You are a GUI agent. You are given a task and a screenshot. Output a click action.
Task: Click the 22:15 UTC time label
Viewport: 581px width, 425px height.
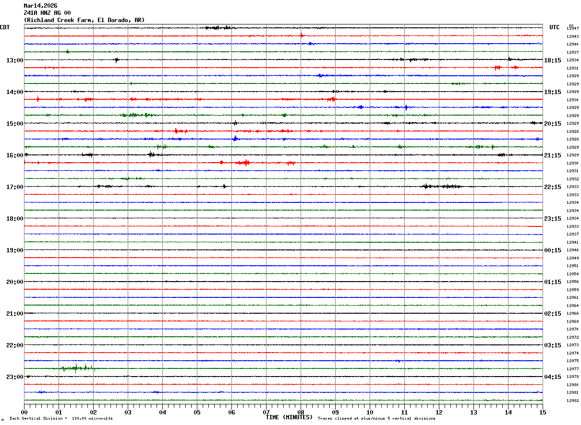[x=553, y=187]
